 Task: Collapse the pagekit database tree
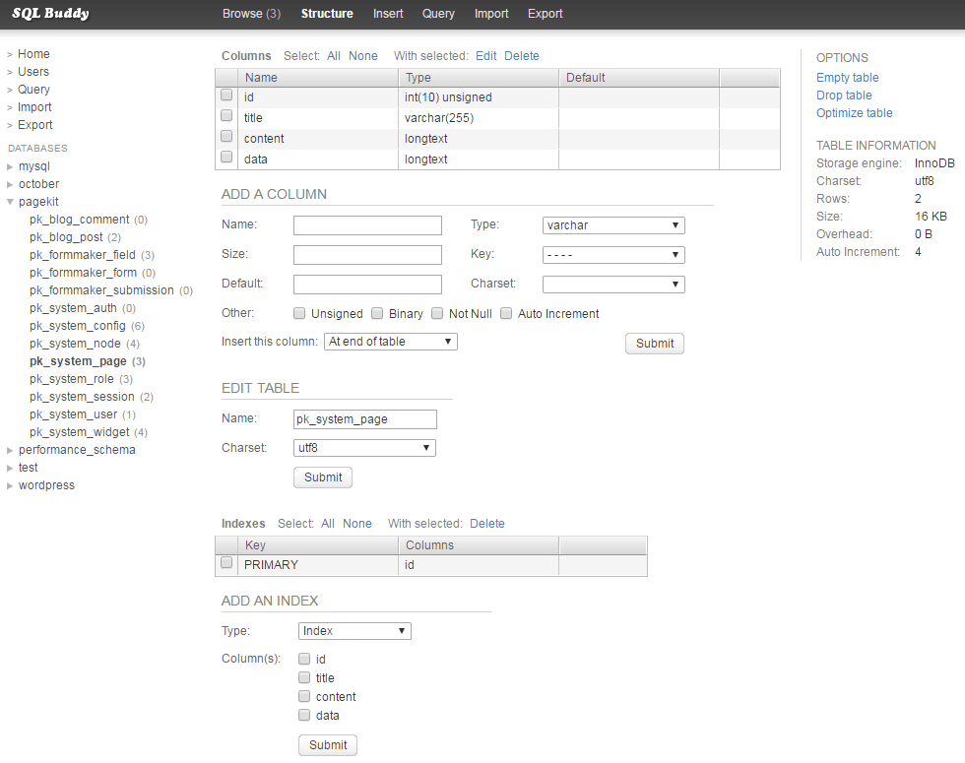coord(10,202)
